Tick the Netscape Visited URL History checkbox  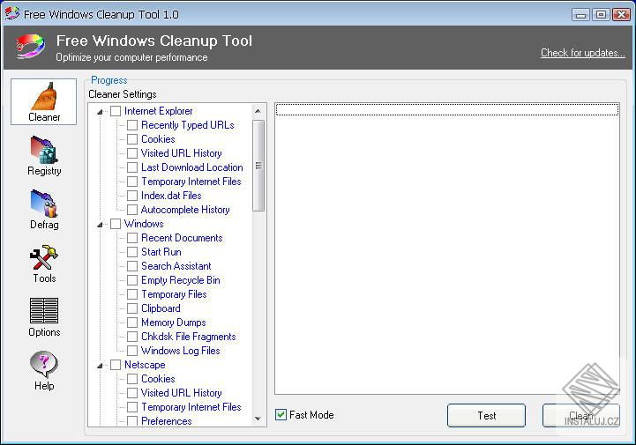(132, 393)
